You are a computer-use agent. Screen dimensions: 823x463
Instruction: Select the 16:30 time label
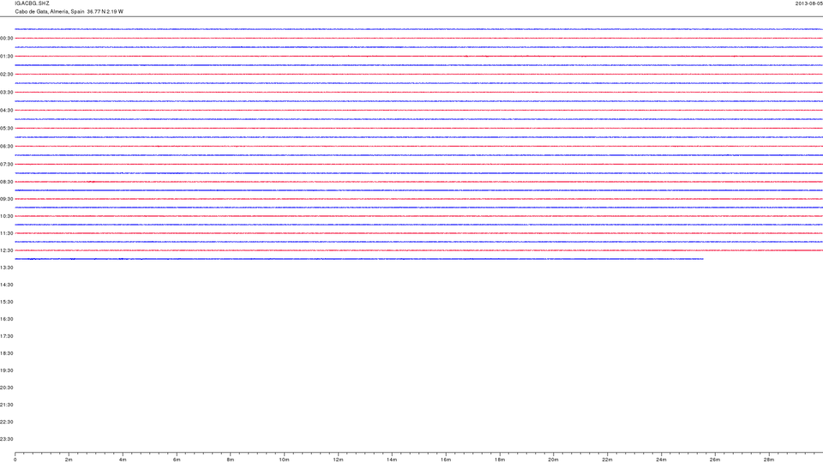click(6, 319)
